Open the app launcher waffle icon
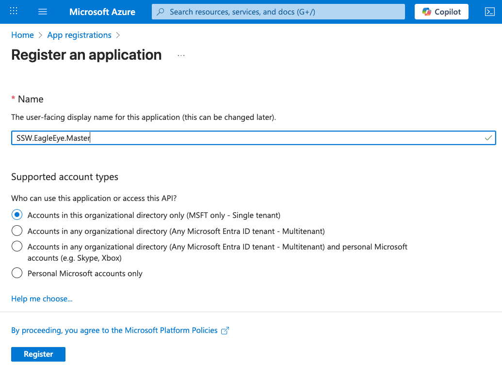The width and height of the screenshot is (502, 365). (x=14, y=12)
